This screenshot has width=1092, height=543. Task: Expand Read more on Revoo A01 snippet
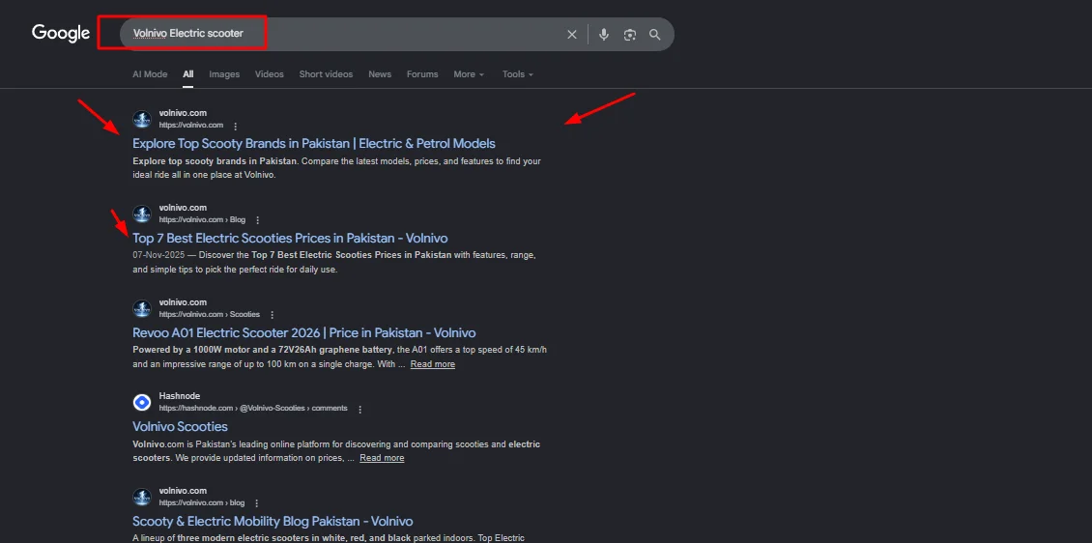click(432, 364)
